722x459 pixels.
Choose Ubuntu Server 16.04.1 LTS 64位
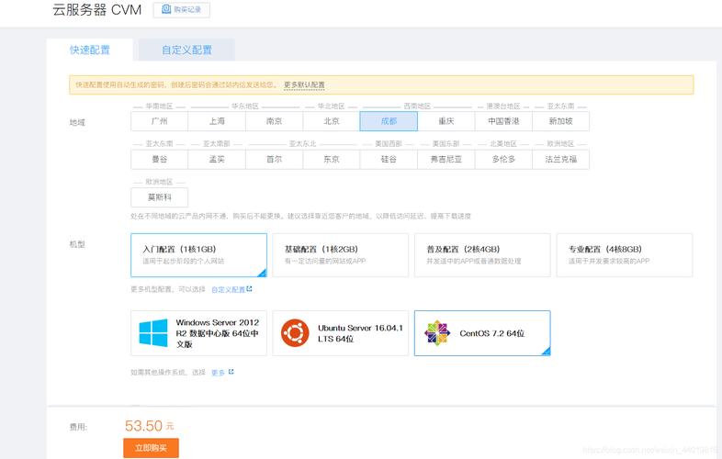pyautogui.click(x=340, y=333)
